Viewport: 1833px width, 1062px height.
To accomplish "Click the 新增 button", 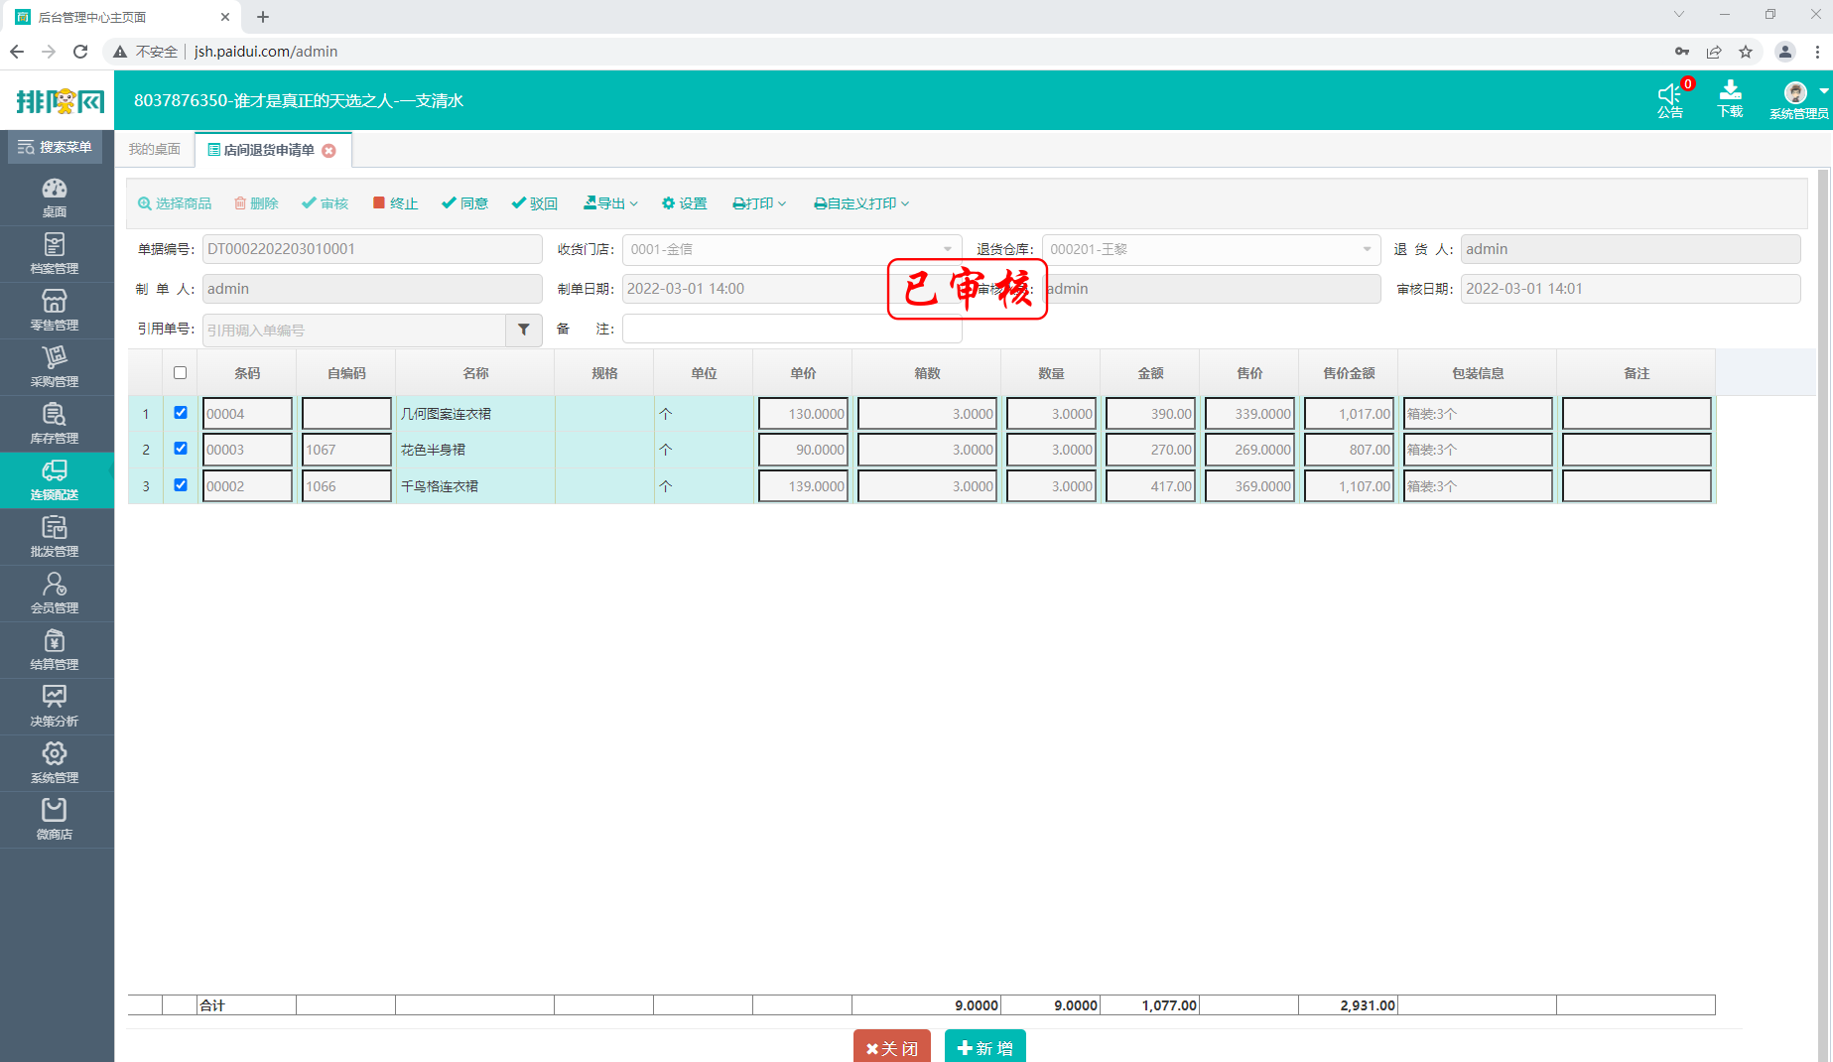I will [x=984, y=1047].
